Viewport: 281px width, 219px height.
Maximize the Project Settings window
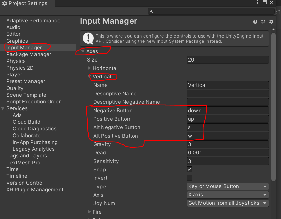click(x=265, y=2)
